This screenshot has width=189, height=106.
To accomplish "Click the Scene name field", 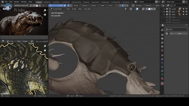I will click(146, 2).
